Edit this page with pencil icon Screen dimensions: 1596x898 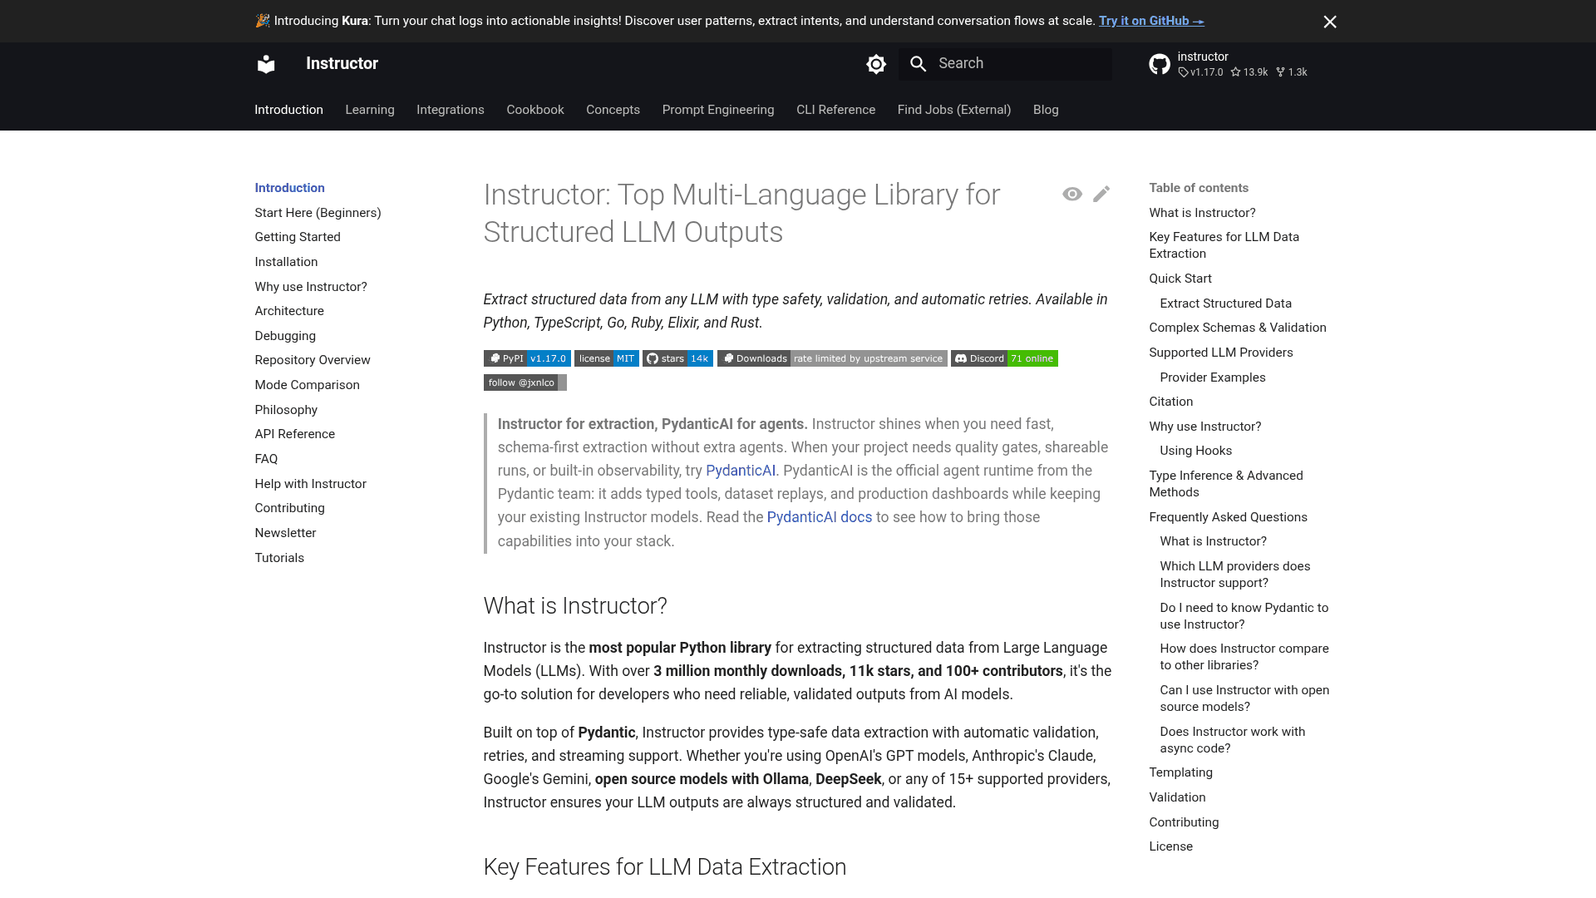pos(1101,194)
